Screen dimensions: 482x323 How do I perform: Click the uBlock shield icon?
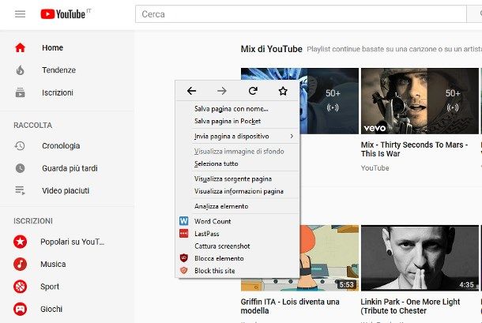tap(184, 258)
